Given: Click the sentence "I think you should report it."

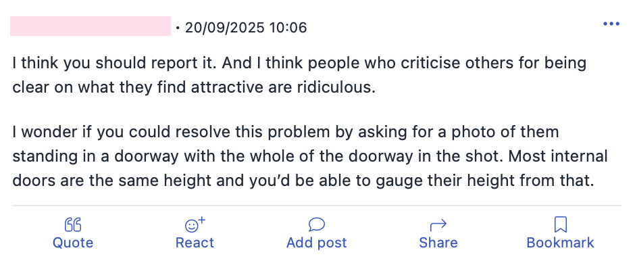Looking at the screenshot, I should (115, 64).
